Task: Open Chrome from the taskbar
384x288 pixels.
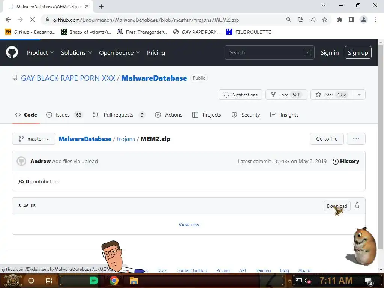Action: click(114, 280)
